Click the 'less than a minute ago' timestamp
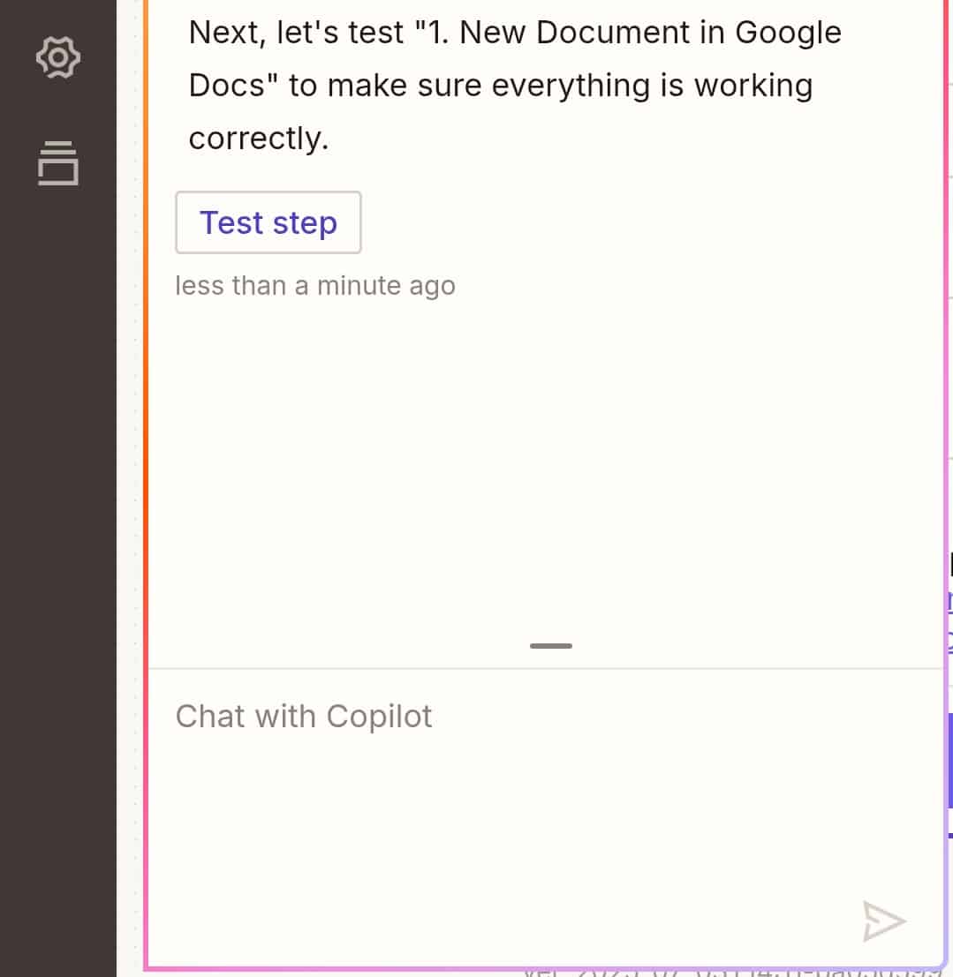 pos(315,285)
